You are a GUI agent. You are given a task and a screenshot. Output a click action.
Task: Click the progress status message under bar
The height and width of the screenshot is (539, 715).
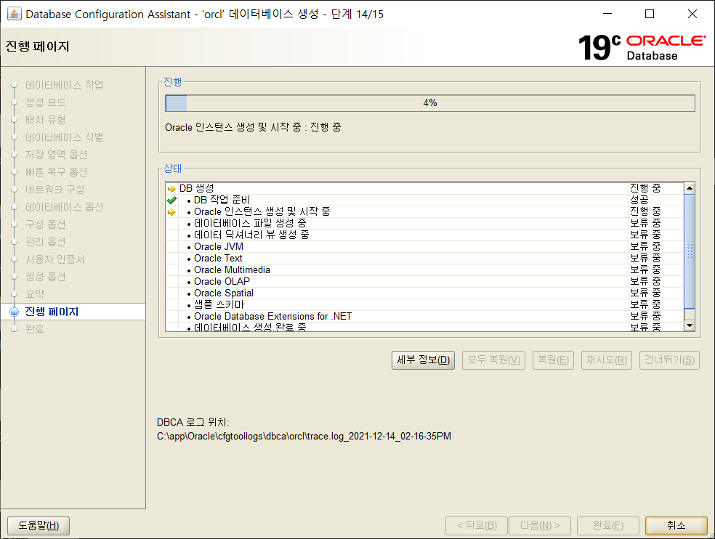point(253,127)
